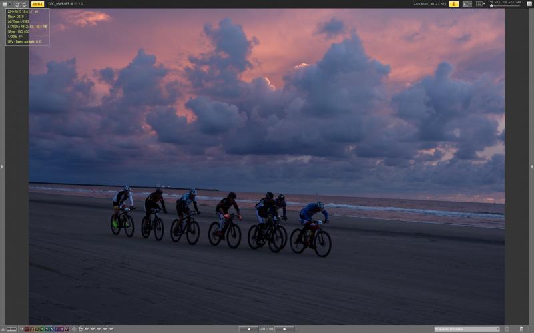The width and height of the screenshot is (534, 333).
Task: Apply blue label 6
Action: pos(52,329)
